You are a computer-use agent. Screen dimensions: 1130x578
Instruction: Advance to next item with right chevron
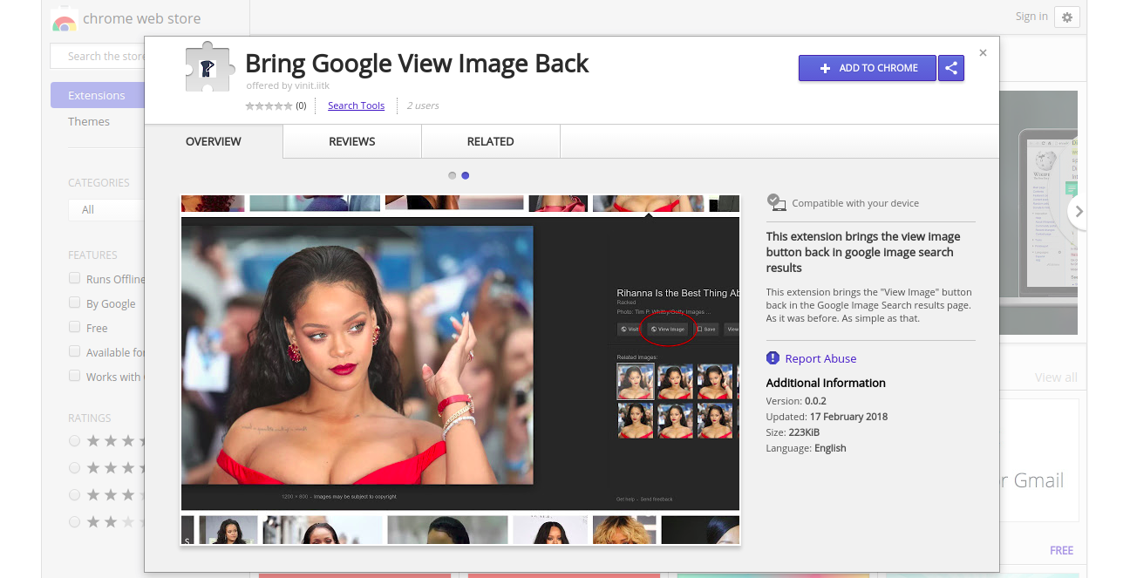1079,211
